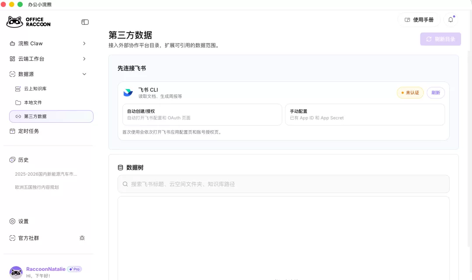Click the 数据源 link icon
The image size is (472, 280).
(x=12, y=74)
